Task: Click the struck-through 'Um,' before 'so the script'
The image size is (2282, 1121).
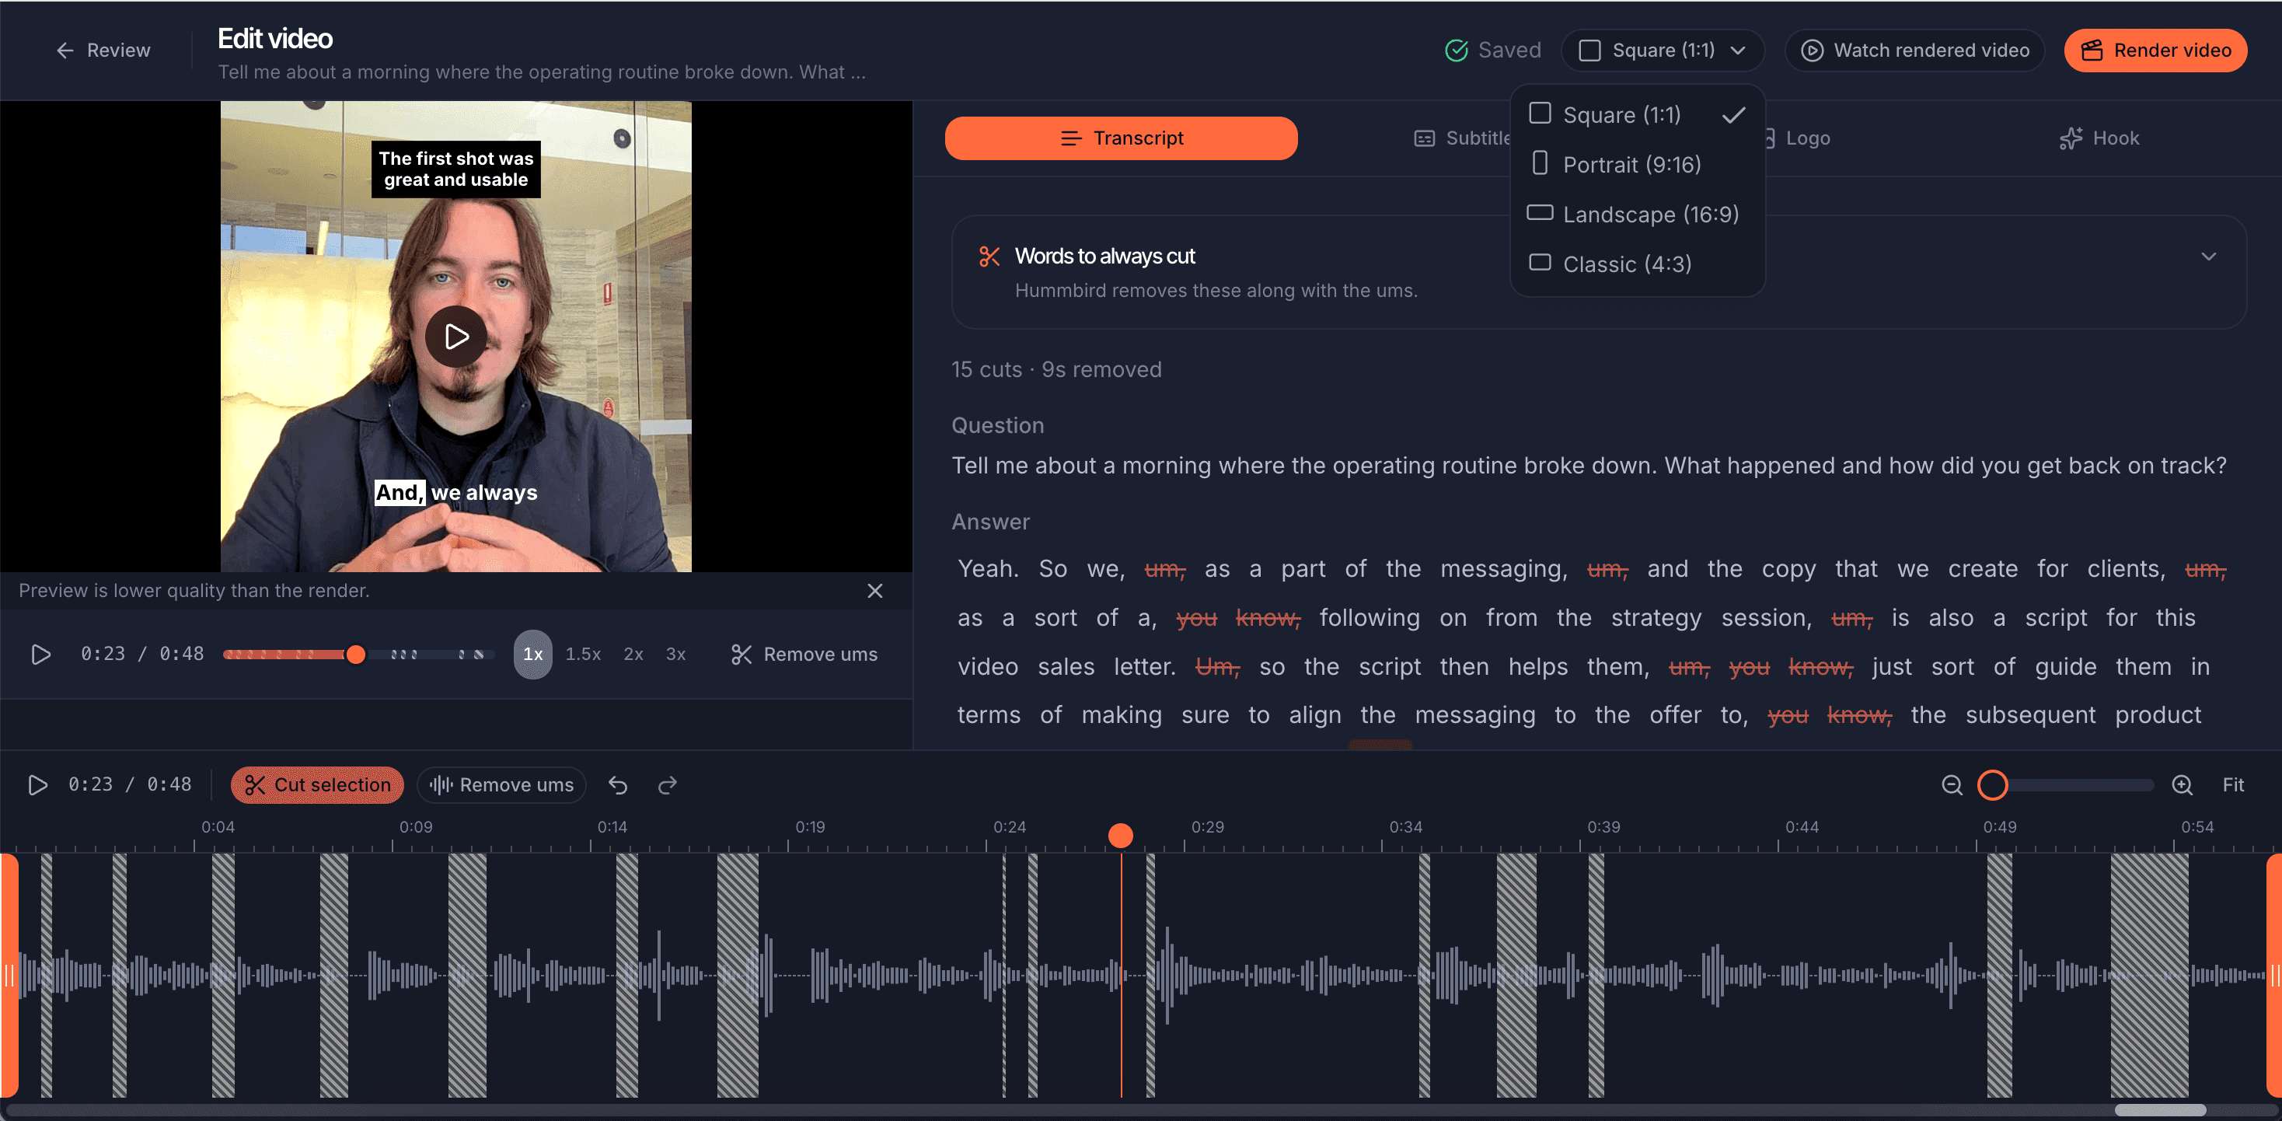Action: pos(1217,666)
